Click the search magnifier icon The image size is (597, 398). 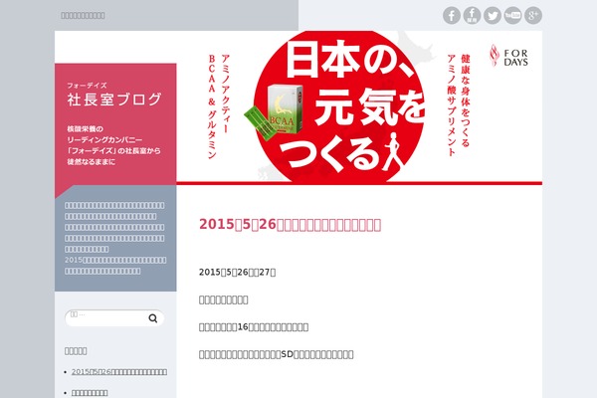153,318
